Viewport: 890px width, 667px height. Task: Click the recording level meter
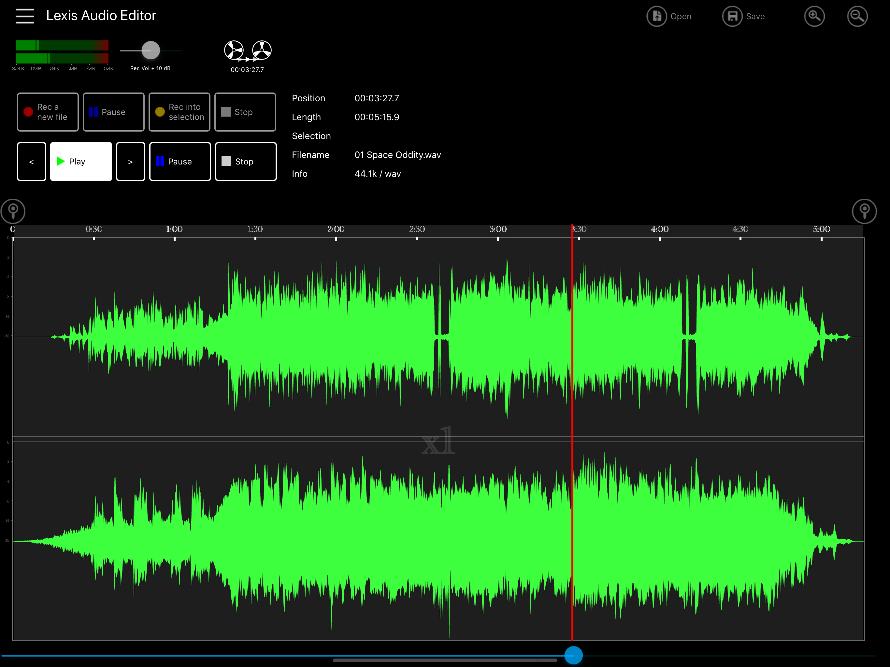(62, 51)
